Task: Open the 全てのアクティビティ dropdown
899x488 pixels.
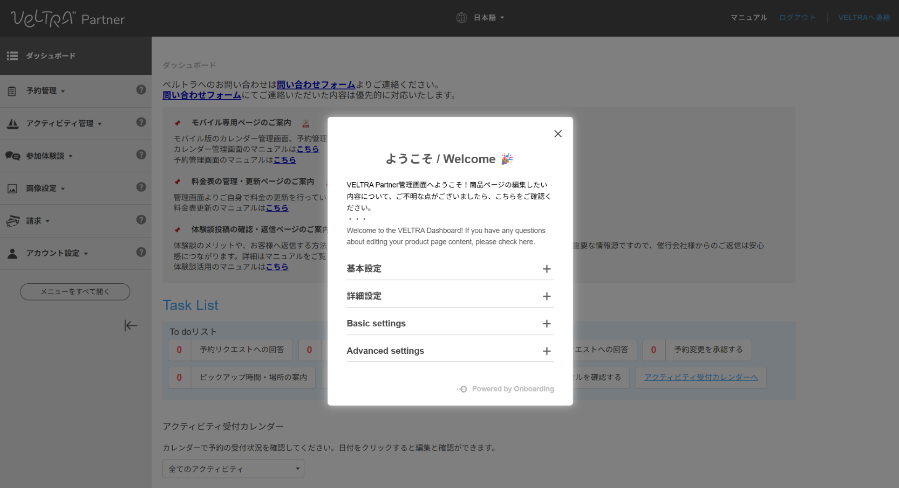Action: click(233, 469)
